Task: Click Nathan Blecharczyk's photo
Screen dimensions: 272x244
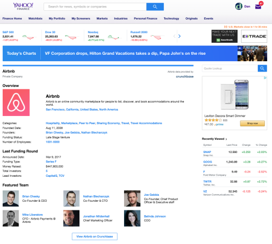Action: pos(71,198)
